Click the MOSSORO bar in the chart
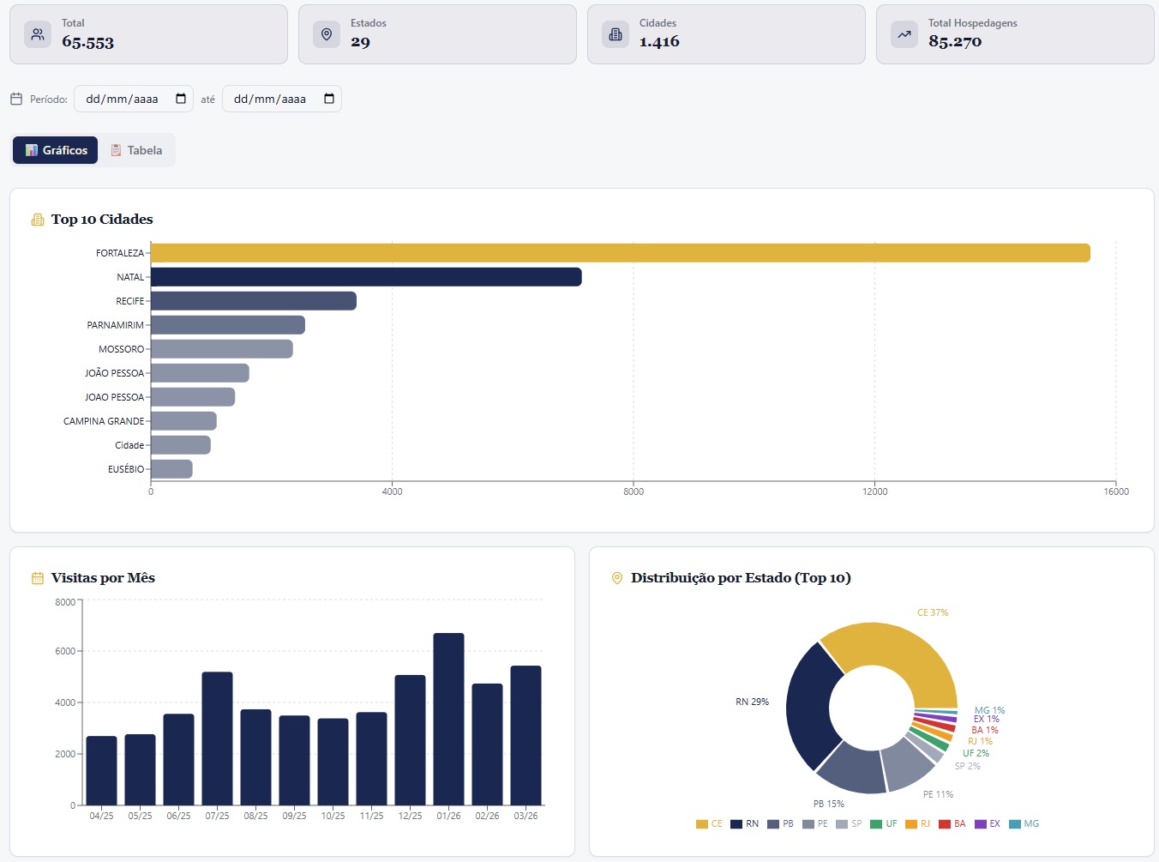 (222, 349)
